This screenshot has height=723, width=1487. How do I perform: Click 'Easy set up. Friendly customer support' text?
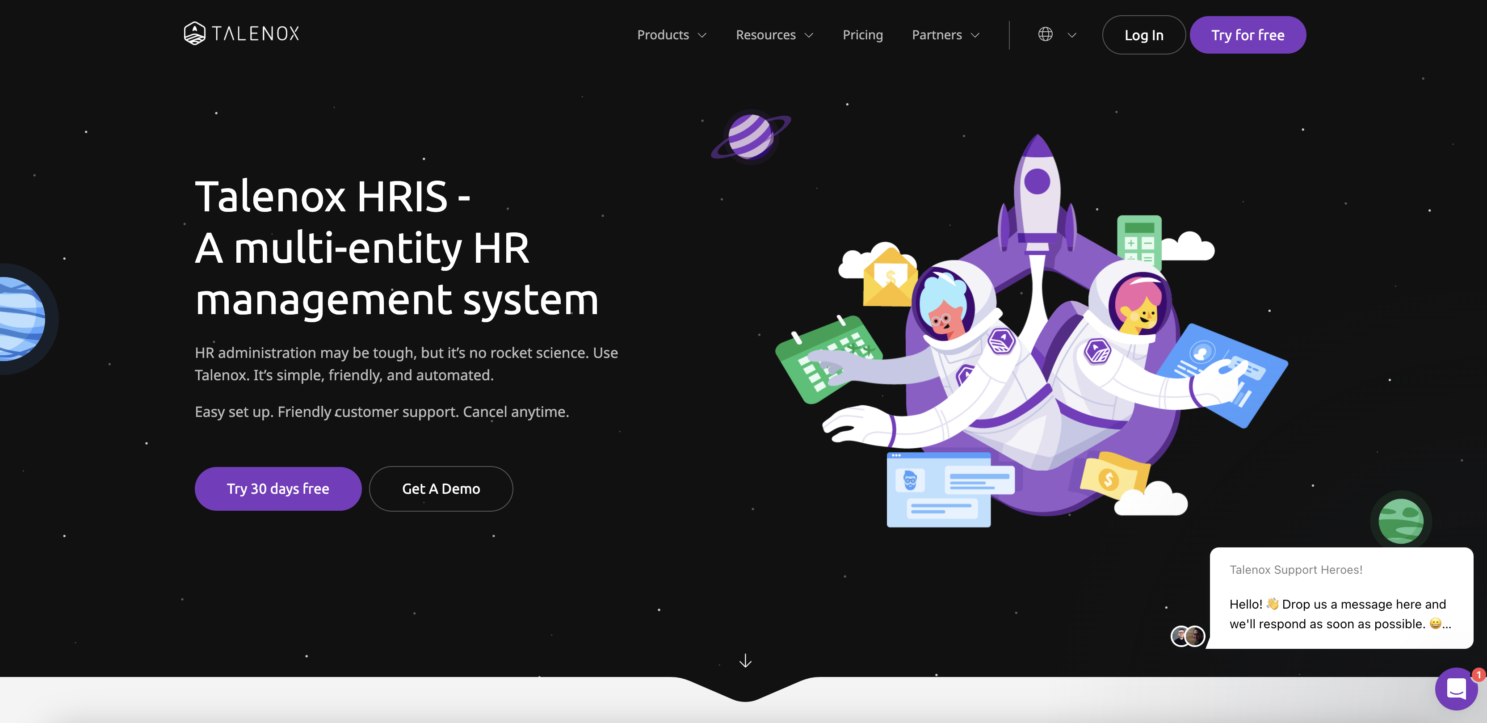(x=382, y=412)
